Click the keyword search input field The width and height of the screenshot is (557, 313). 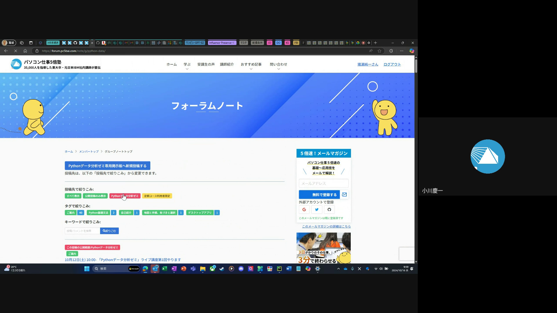point(82,231)
